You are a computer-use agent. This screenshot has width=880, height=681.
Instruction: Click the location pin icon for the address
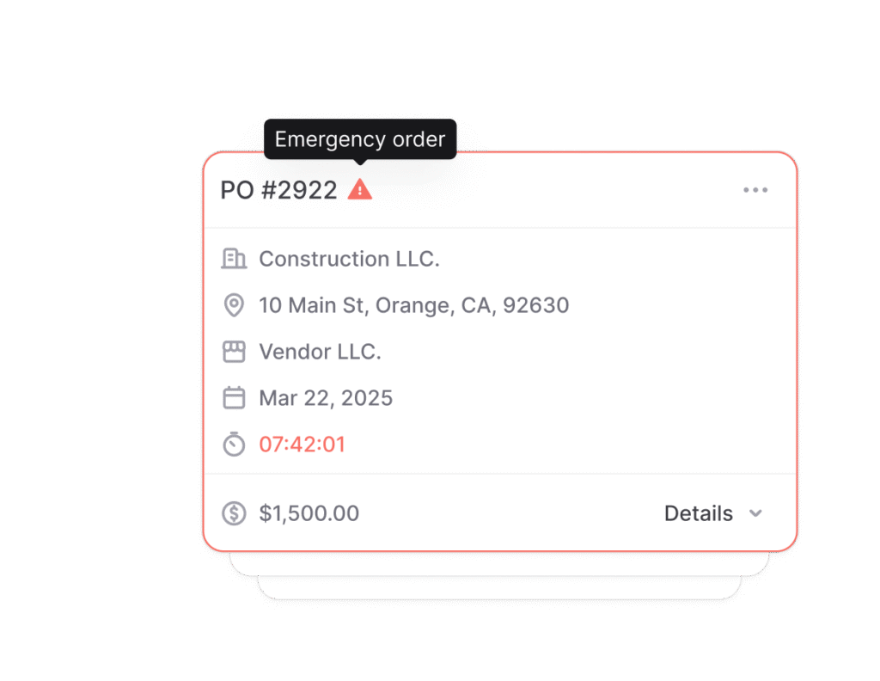coord(234,304)
